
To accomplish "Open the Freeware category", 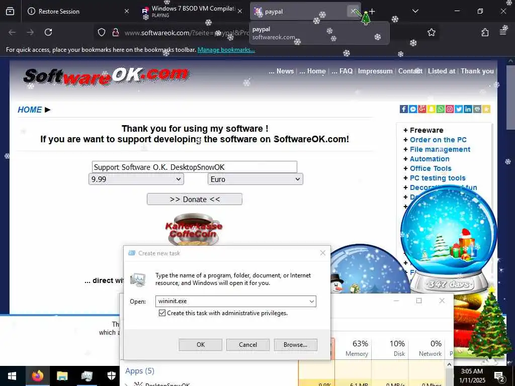I will (x=426, y=130).
